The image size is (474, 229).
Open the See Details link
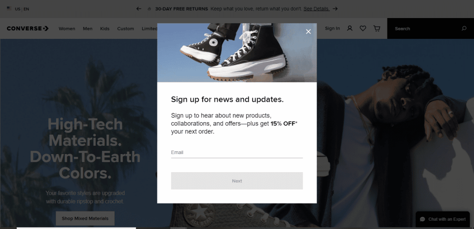point(316,9)
